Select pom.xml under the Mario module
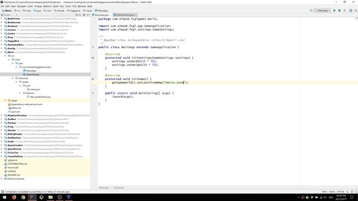This screenshot has height=201, width=358. tap(16, 112)
